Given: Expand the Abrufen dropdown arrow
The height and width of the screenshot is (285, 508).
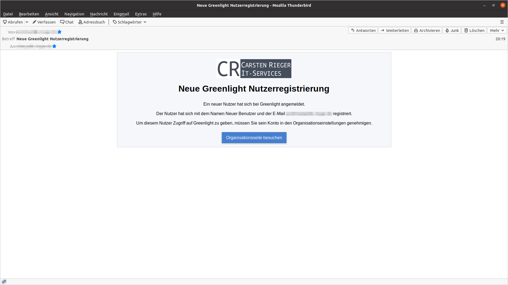Looking at the screenshot, I should pos(27,22).
